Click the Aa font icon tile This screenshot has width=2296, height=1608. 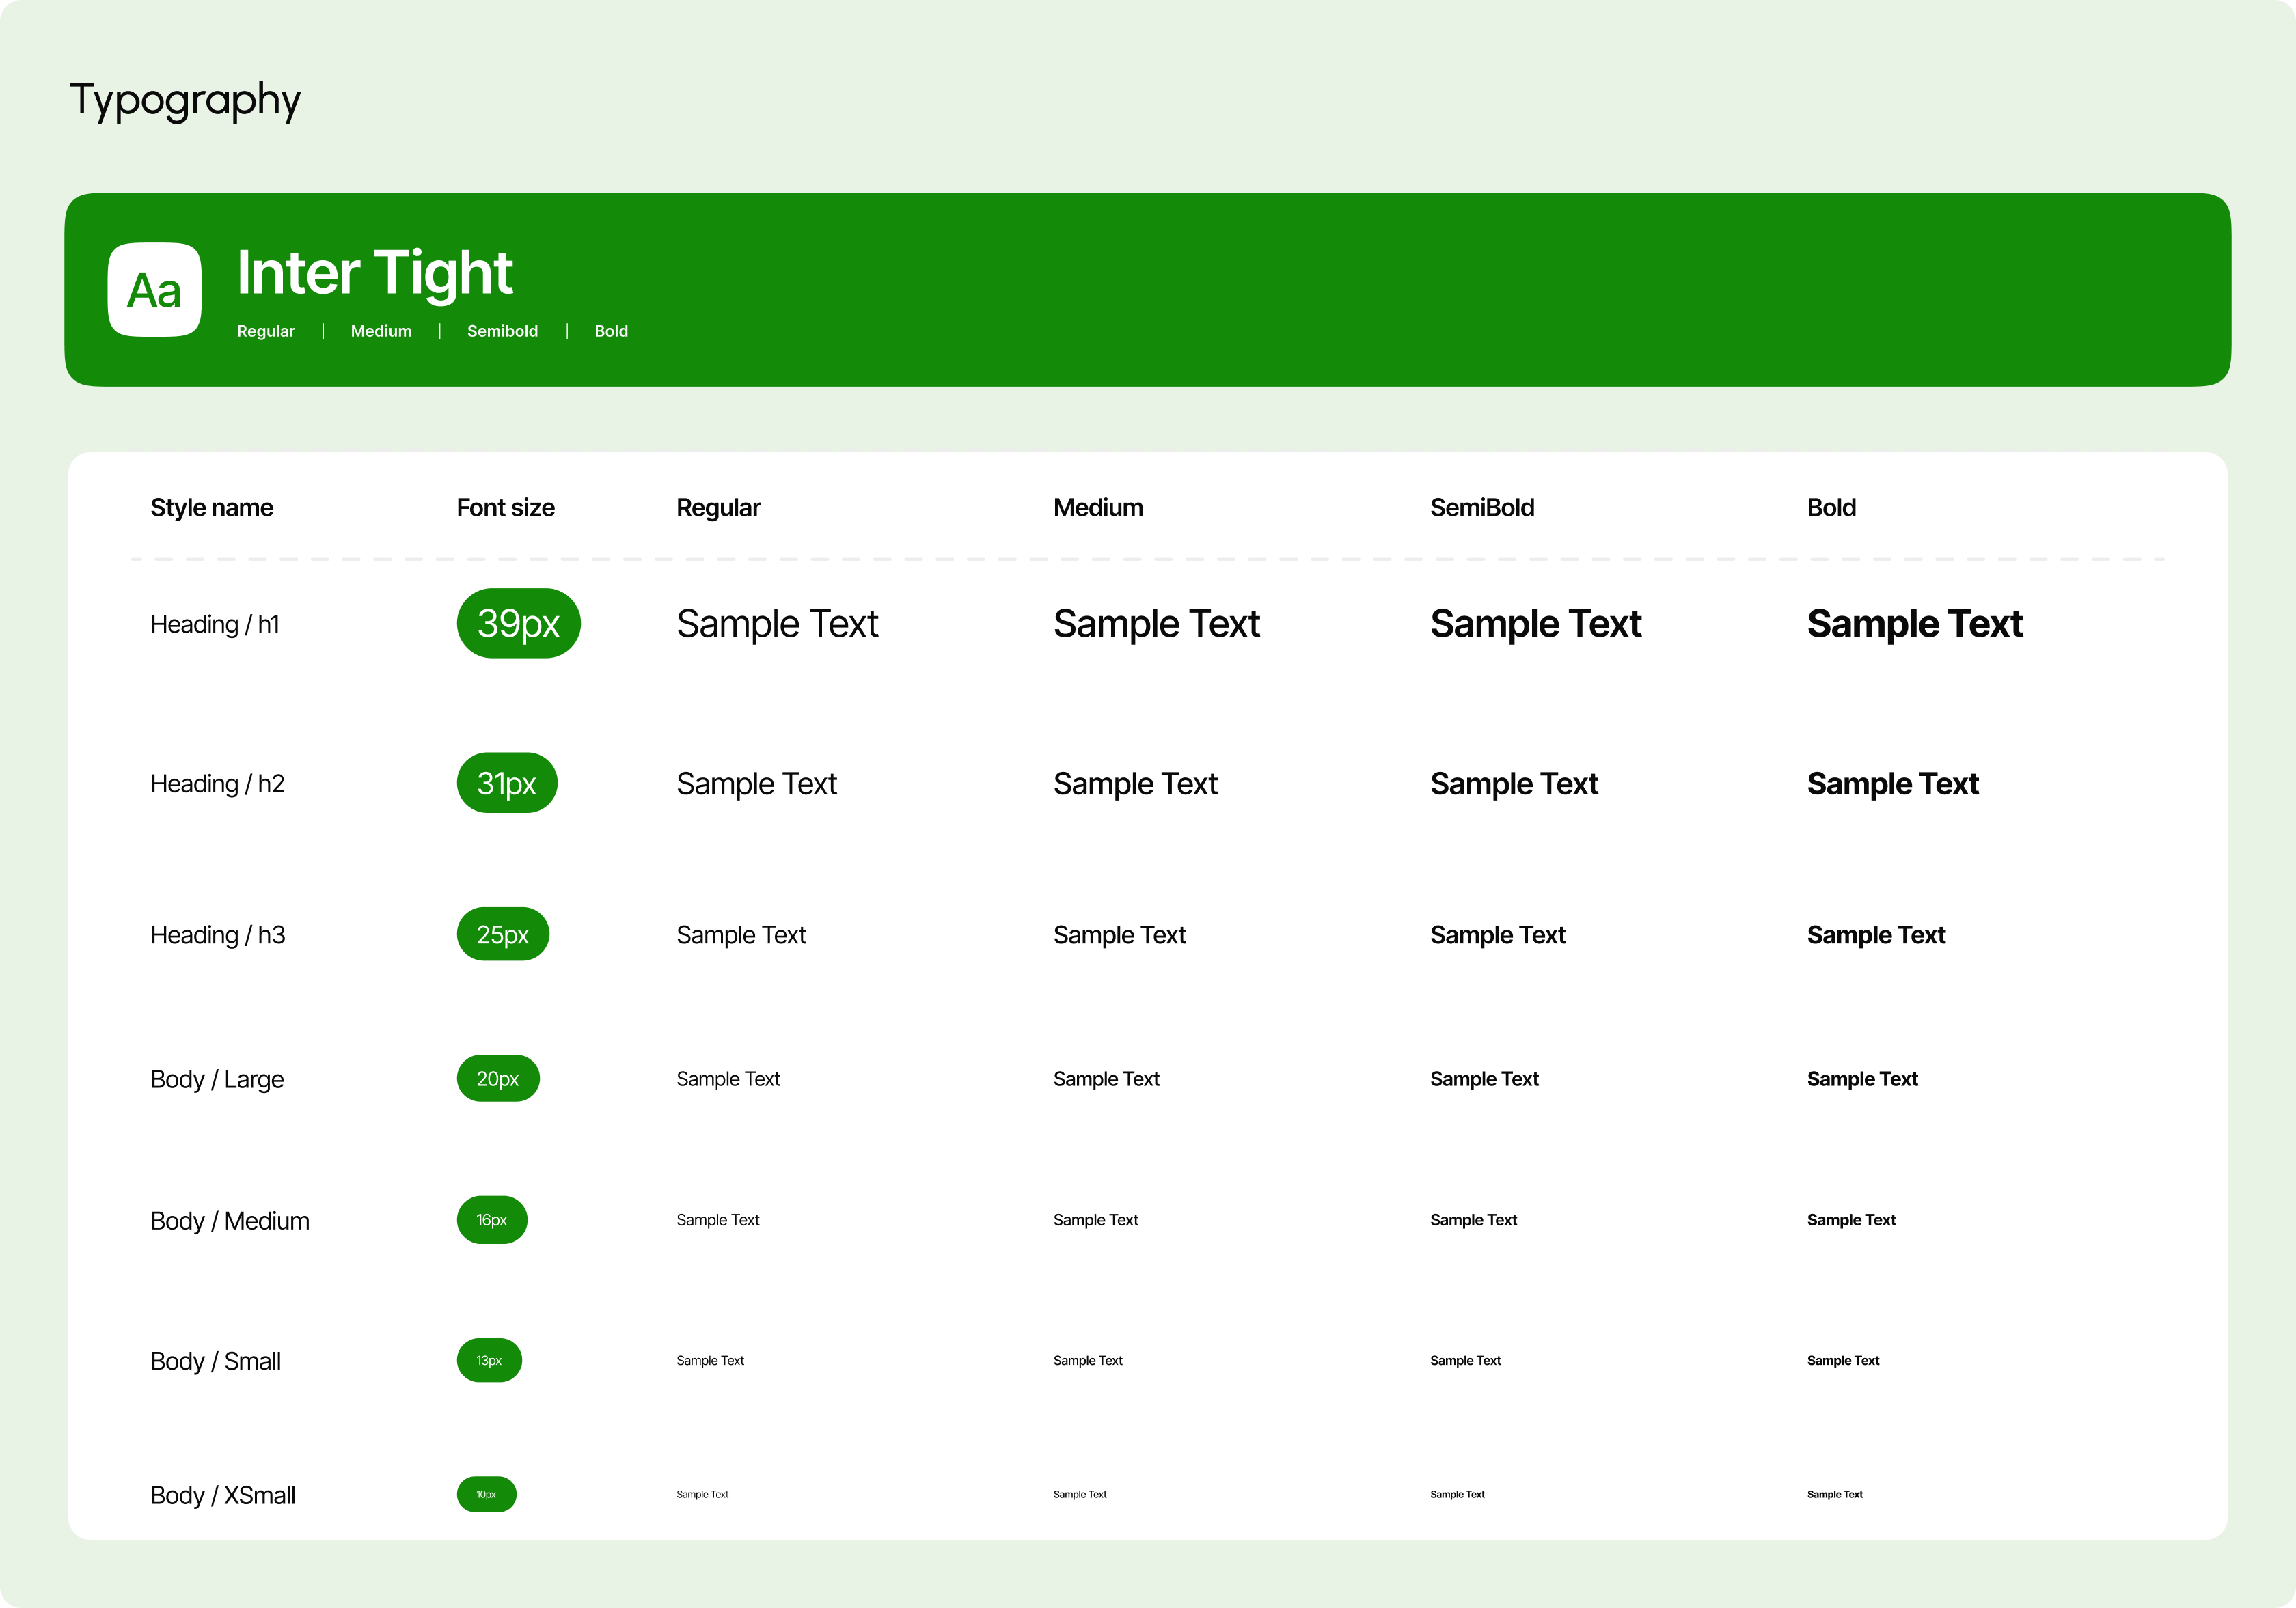(154, 290)
